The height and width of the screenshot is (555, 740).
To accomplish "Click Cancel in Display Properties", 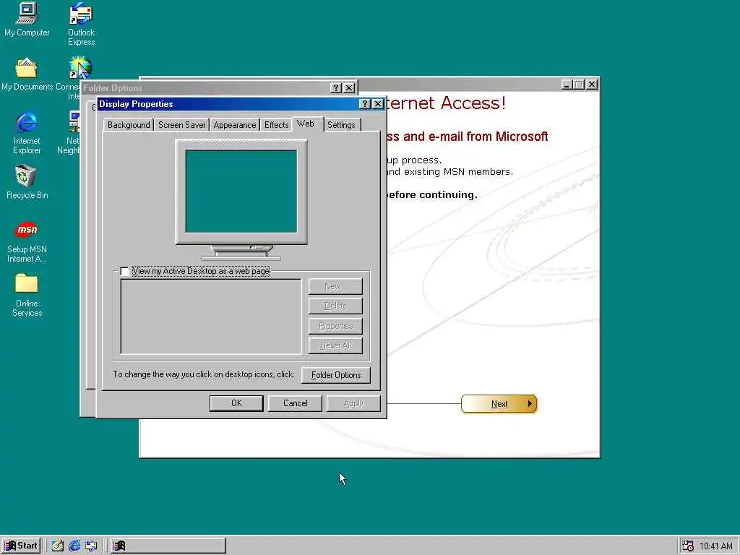I will coord(295,403).
